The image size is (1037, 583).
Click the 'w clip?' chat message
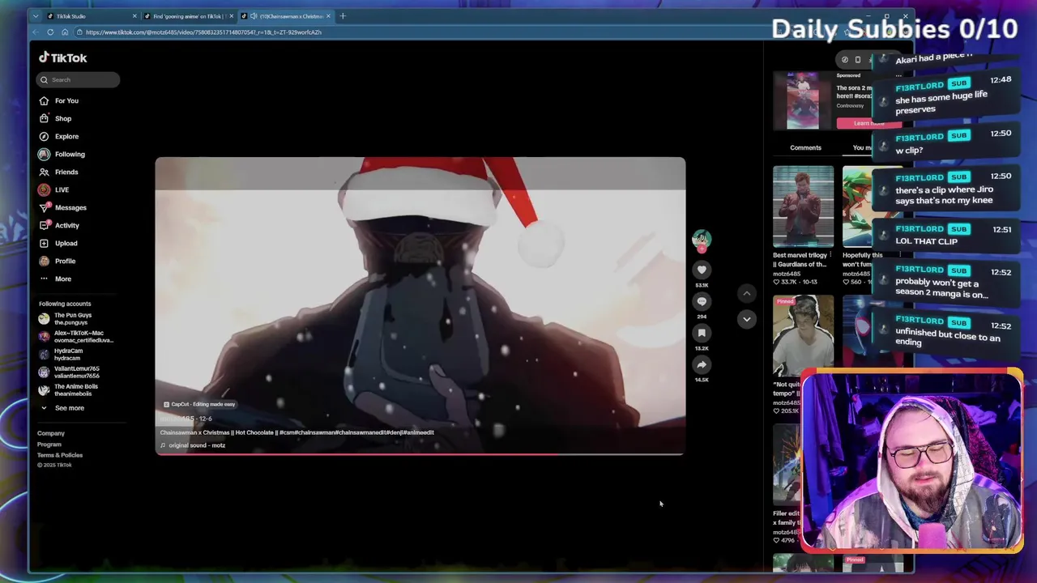click(909, 151)
